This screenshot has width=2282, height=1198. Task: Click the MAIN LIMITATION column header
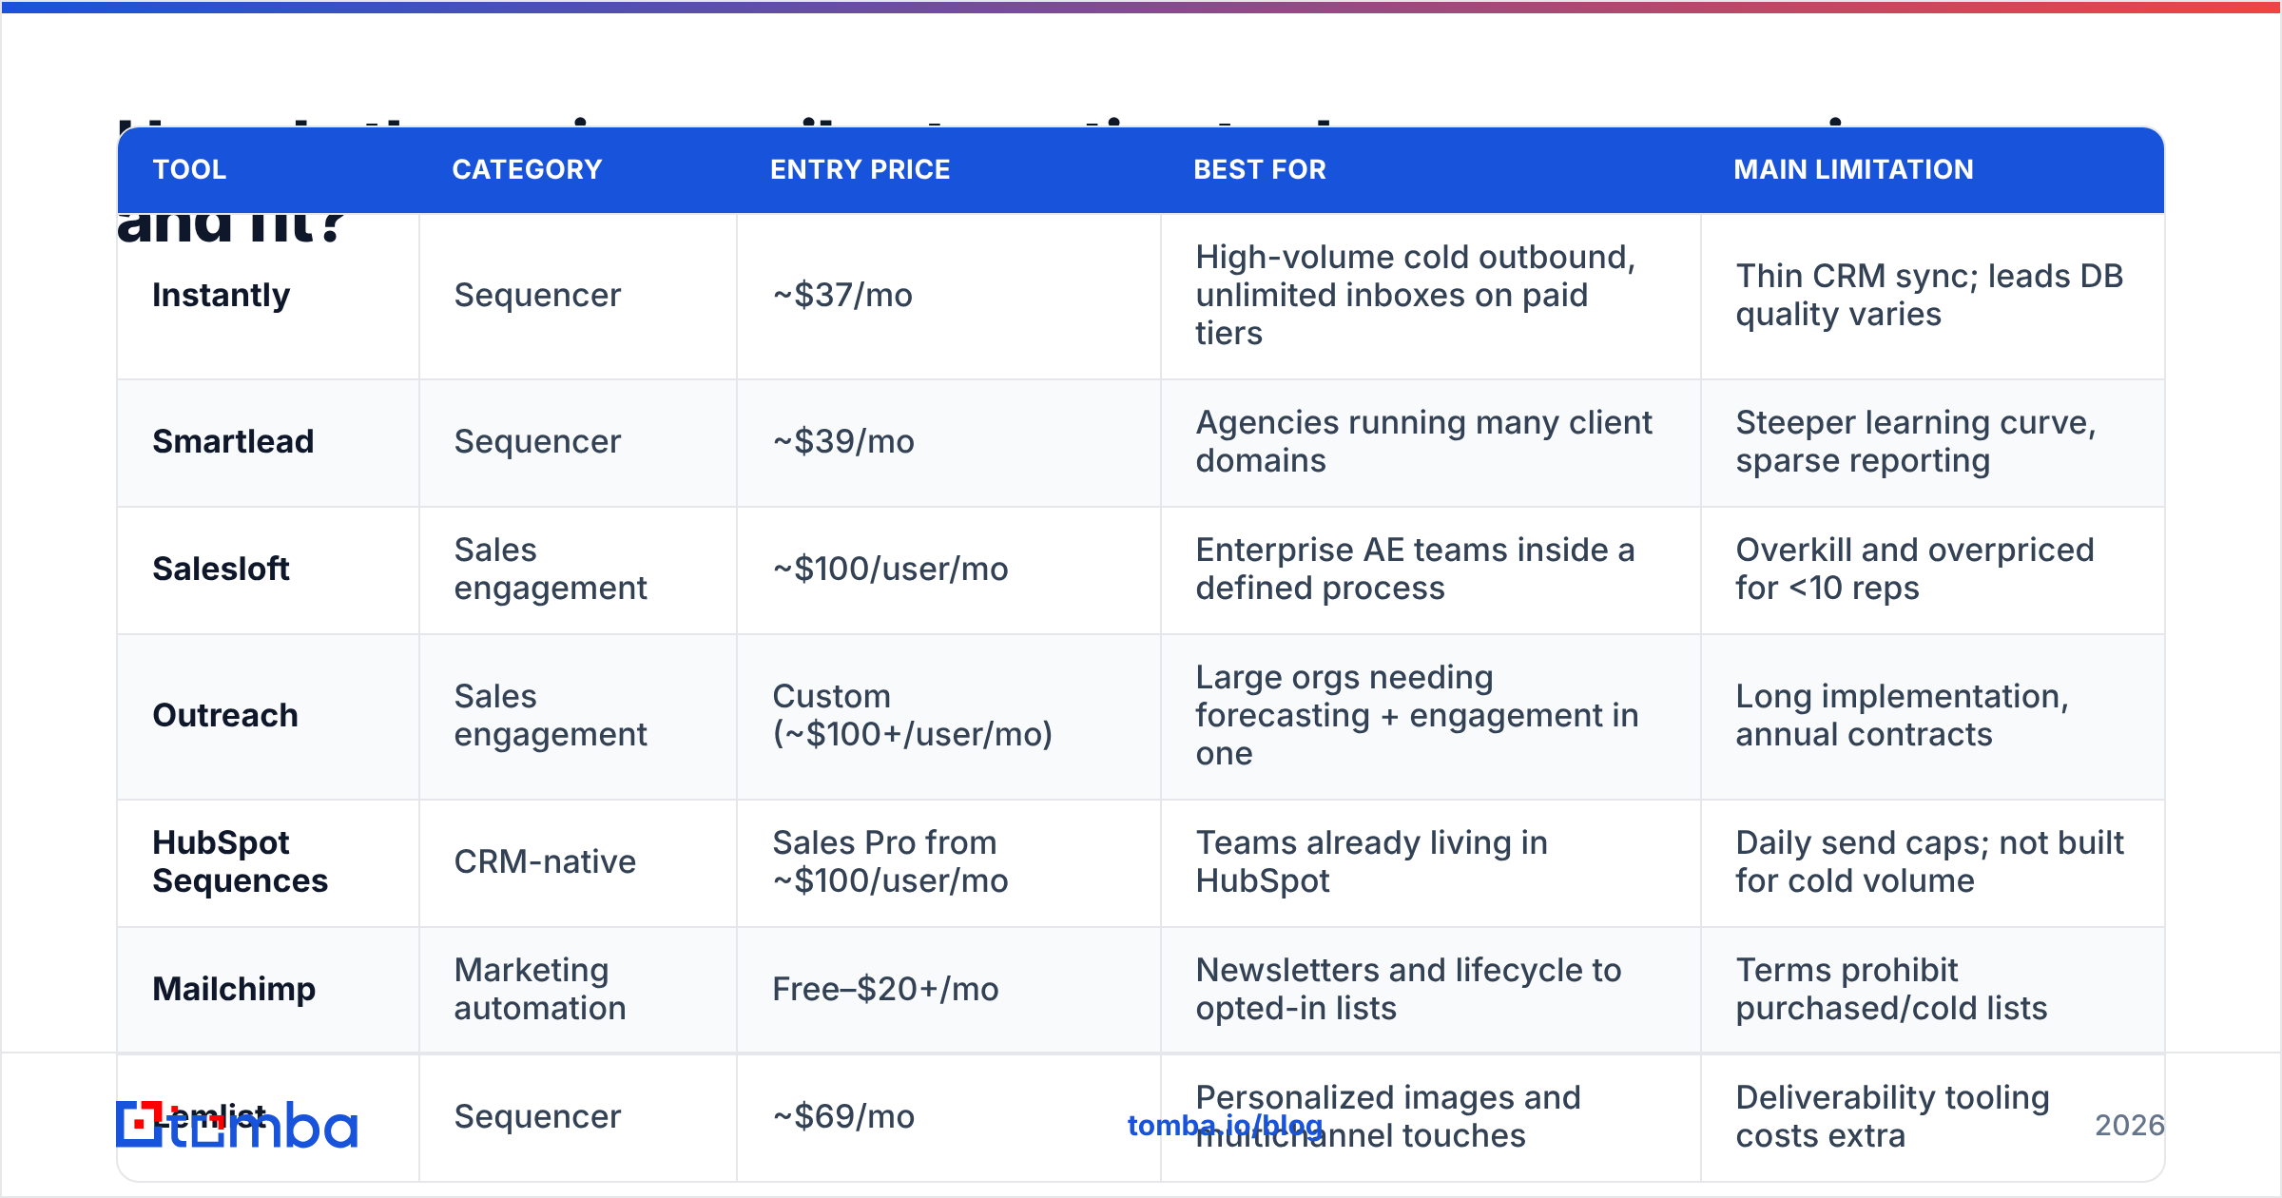tap(1853, 169)
